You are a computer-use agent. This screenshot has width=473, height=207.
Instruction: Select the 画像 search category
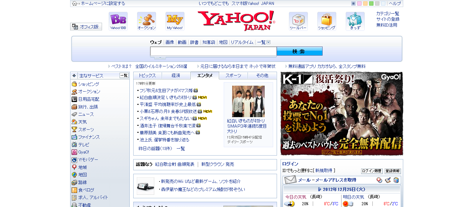170,42
